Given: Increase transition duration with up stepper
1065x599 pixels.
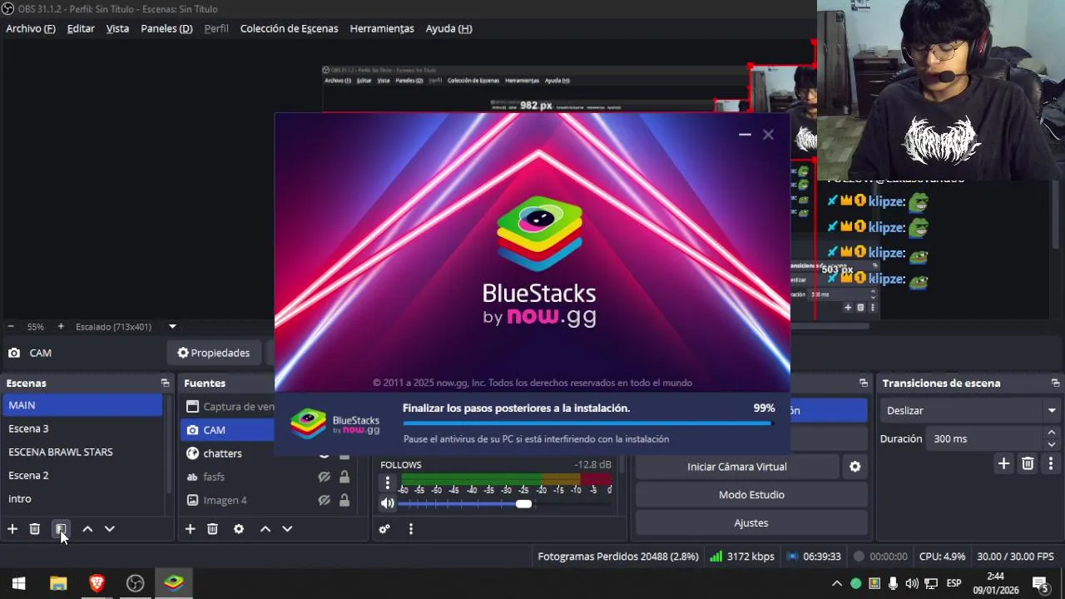Looking at the screenshot, I should (1051, 433).
